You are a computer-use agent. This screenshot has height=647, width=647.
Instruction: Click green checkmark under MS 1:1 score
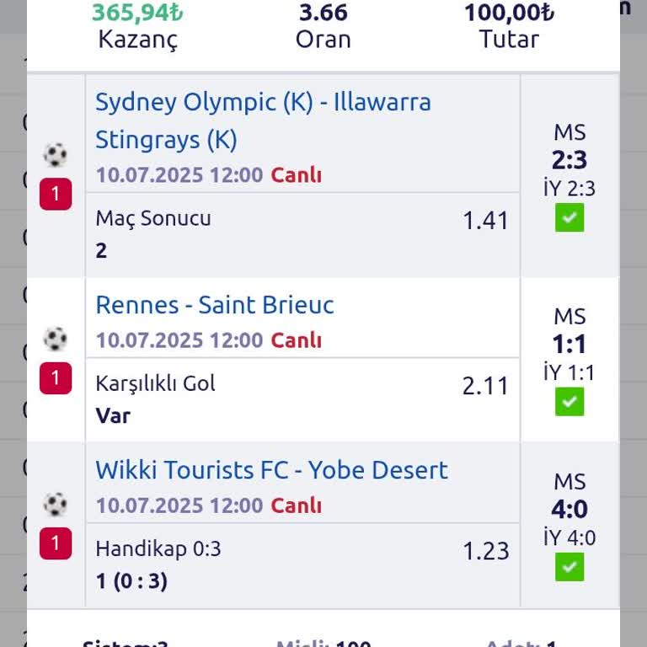[x=569, y=402]
